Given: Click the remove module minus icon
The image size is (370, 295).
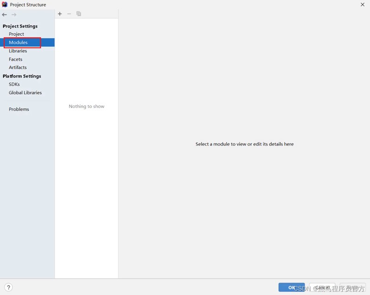Looking at the screenshot, I should pyautogui.click(x=69, y=14).
